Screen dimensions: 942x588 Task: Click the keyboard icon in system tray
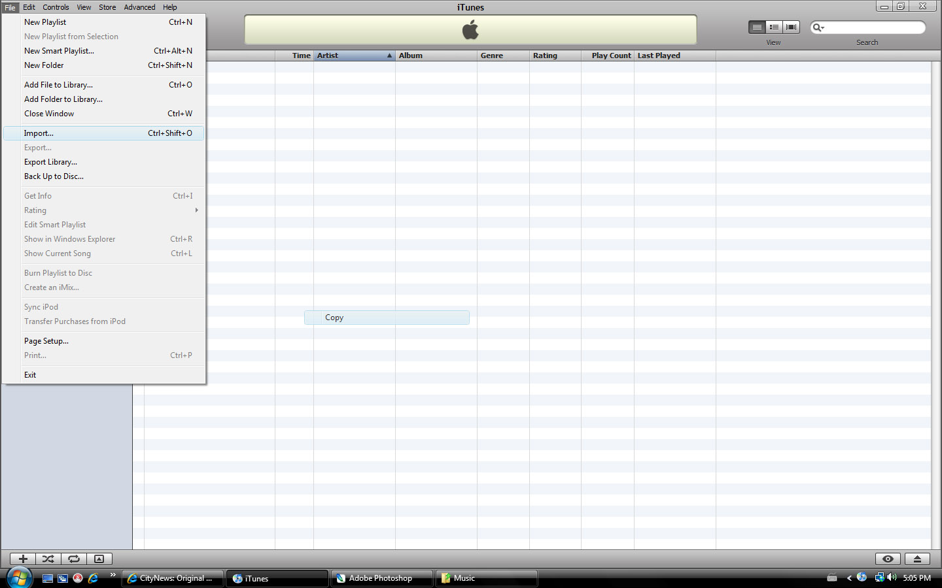832,578
